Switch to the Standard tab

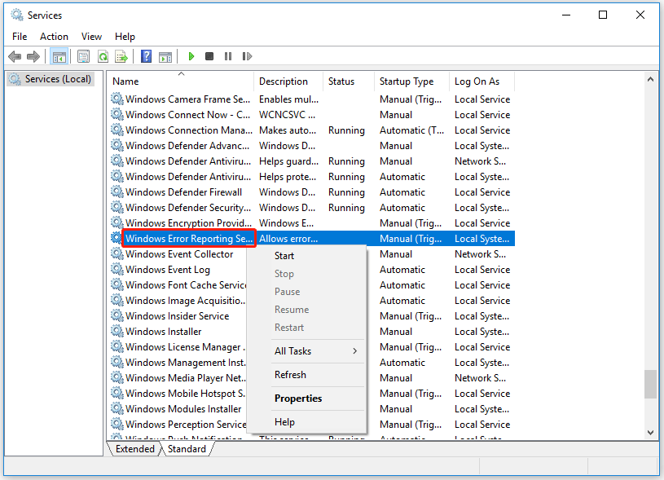click(x=187, y=448)
